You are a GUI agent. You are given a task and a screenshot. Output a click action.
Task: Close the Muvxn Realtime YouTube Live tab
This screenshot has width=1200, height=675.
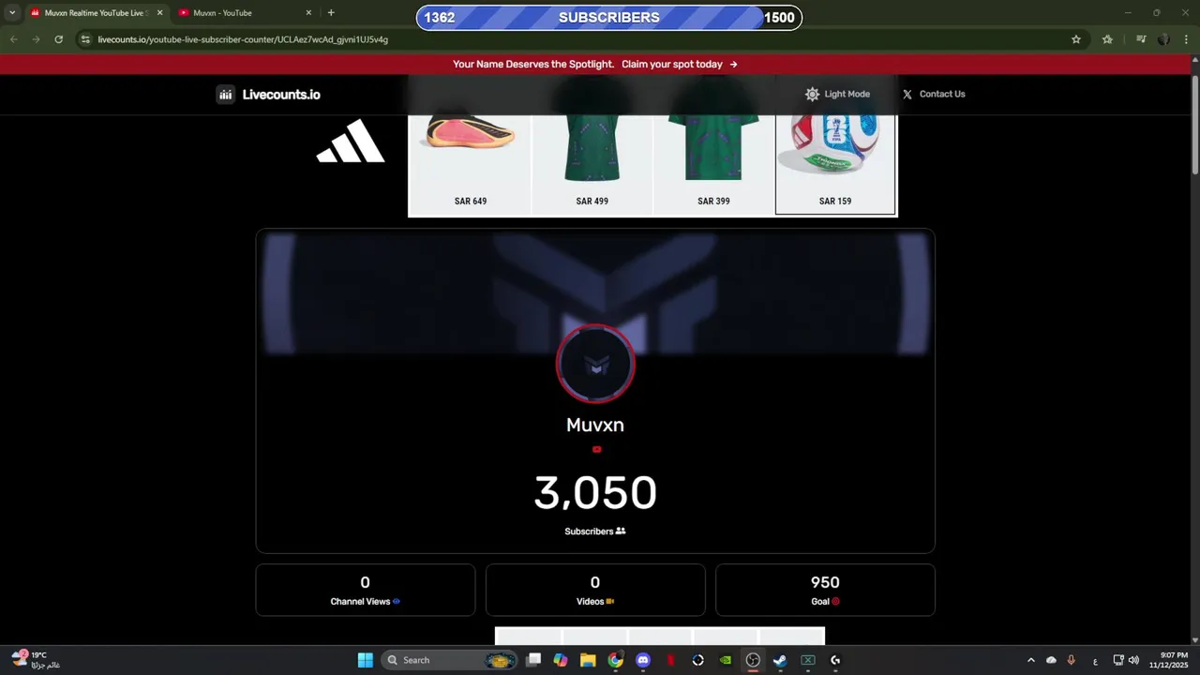tap(159, 13)
